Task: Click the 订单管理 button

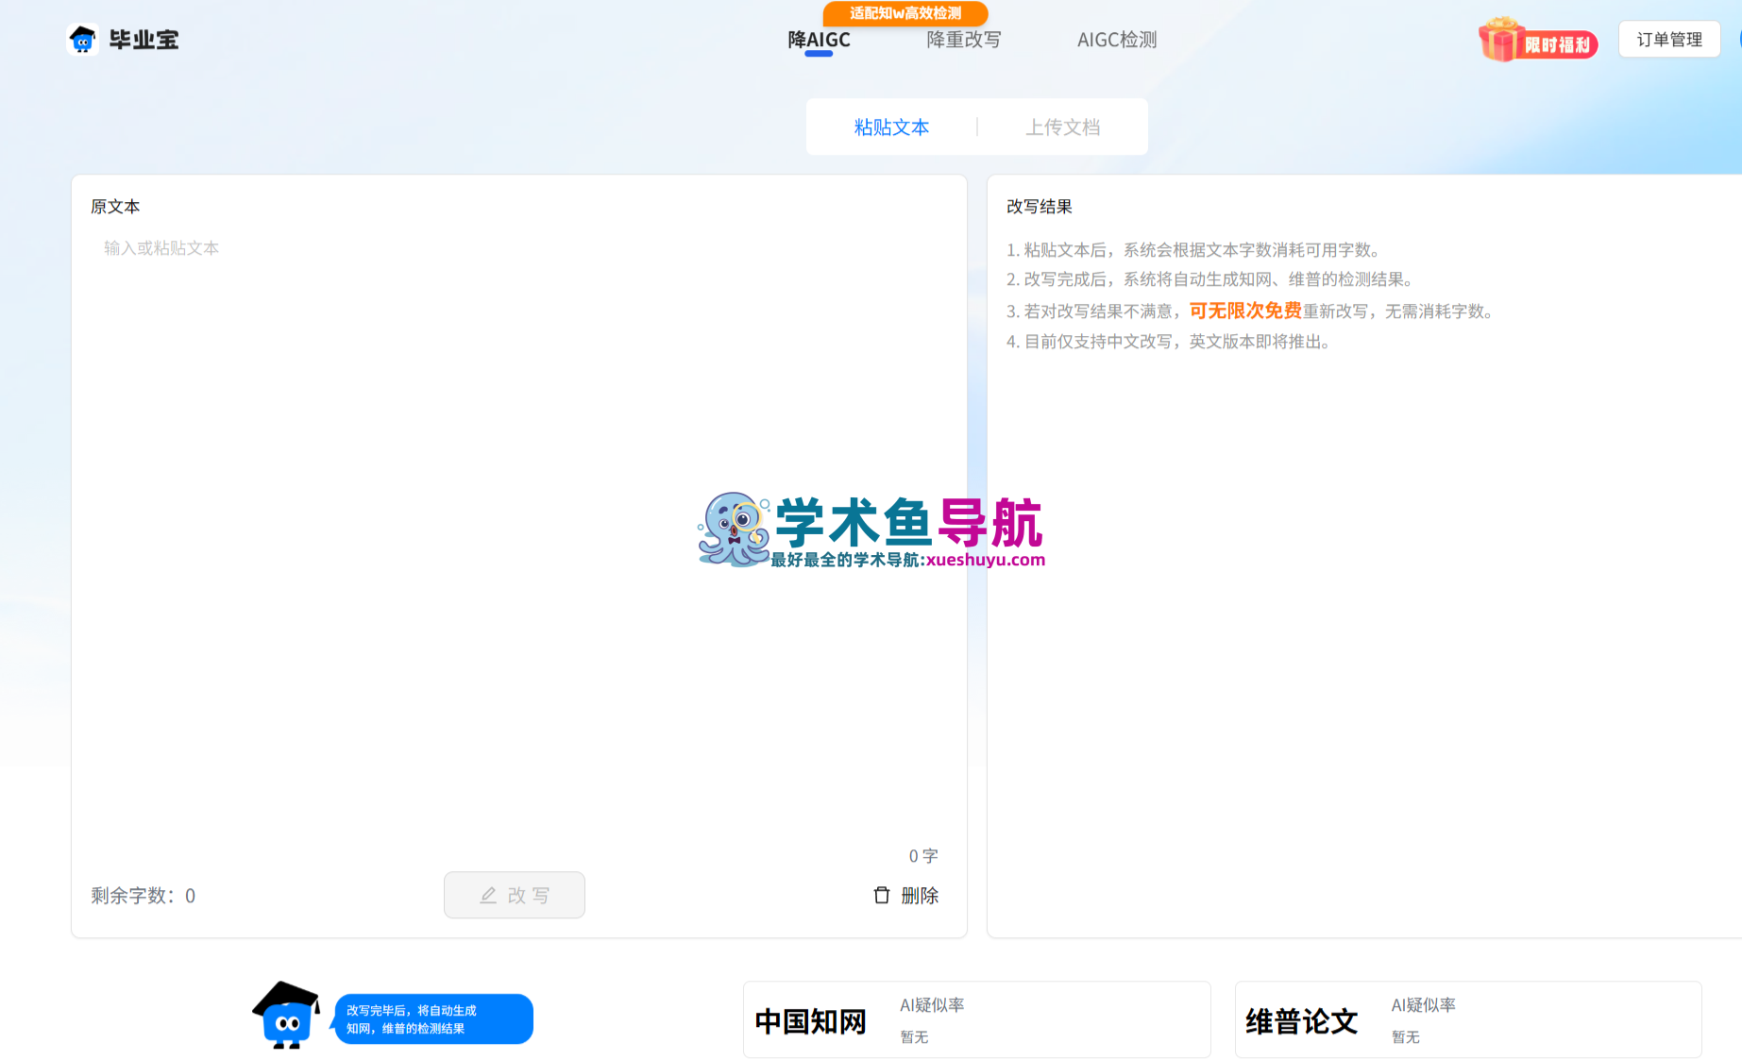Action: (1668, 39)
